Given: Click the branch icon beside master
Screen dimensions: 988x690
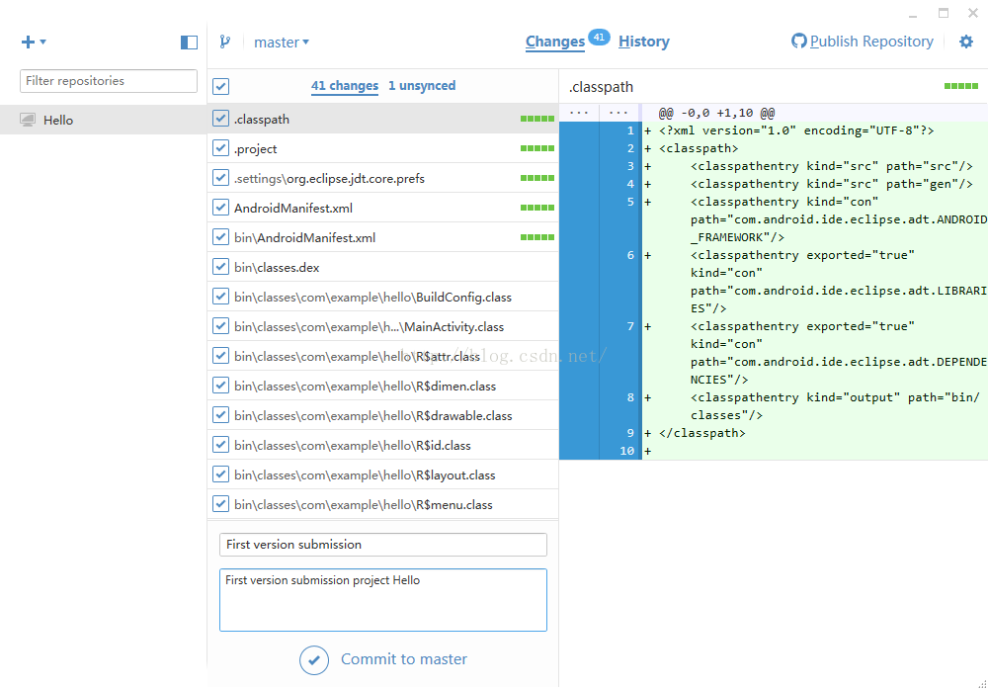Looking at the screenshot, I should point(225,42).
